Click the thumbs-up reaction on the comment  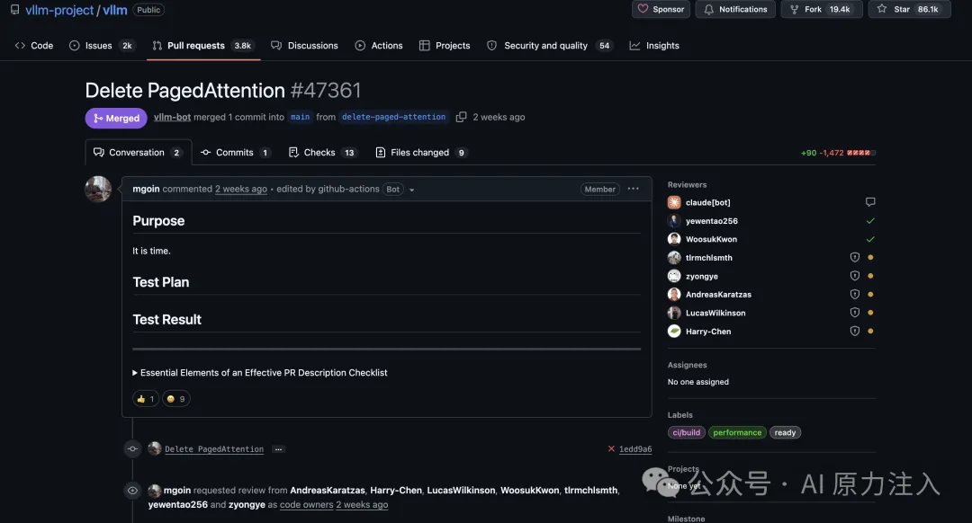145,399
